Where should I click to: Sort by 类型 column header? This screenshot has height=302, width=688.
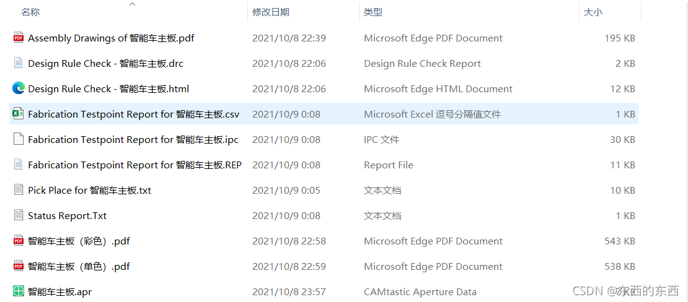tap(373, 12)
